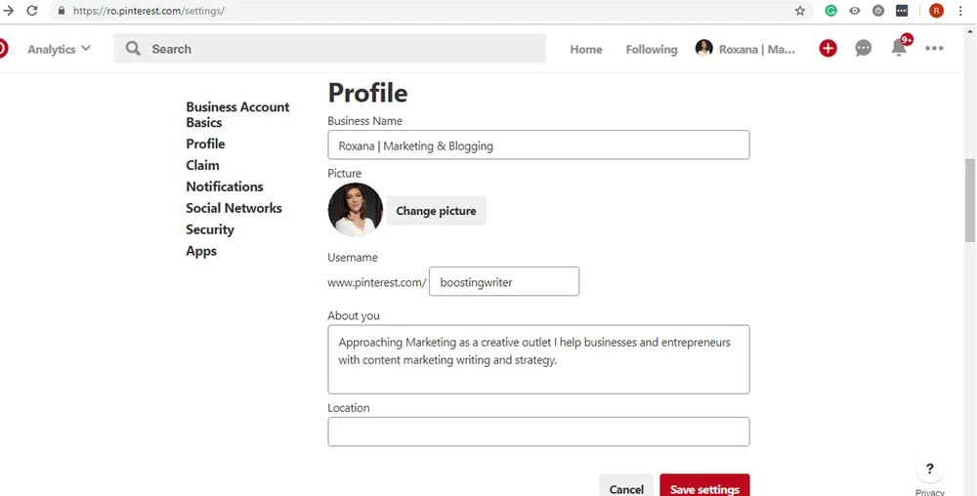
Task: Go to the Home tab
Action: (x=585, y=49)
